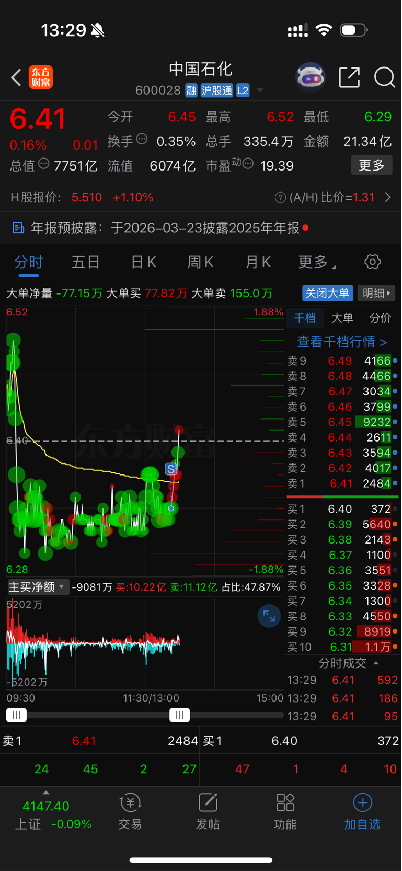Tap the A/H ratio question mark icon
Image resolution: width=402 pixels, height=871 pixels.
(280, 197)
